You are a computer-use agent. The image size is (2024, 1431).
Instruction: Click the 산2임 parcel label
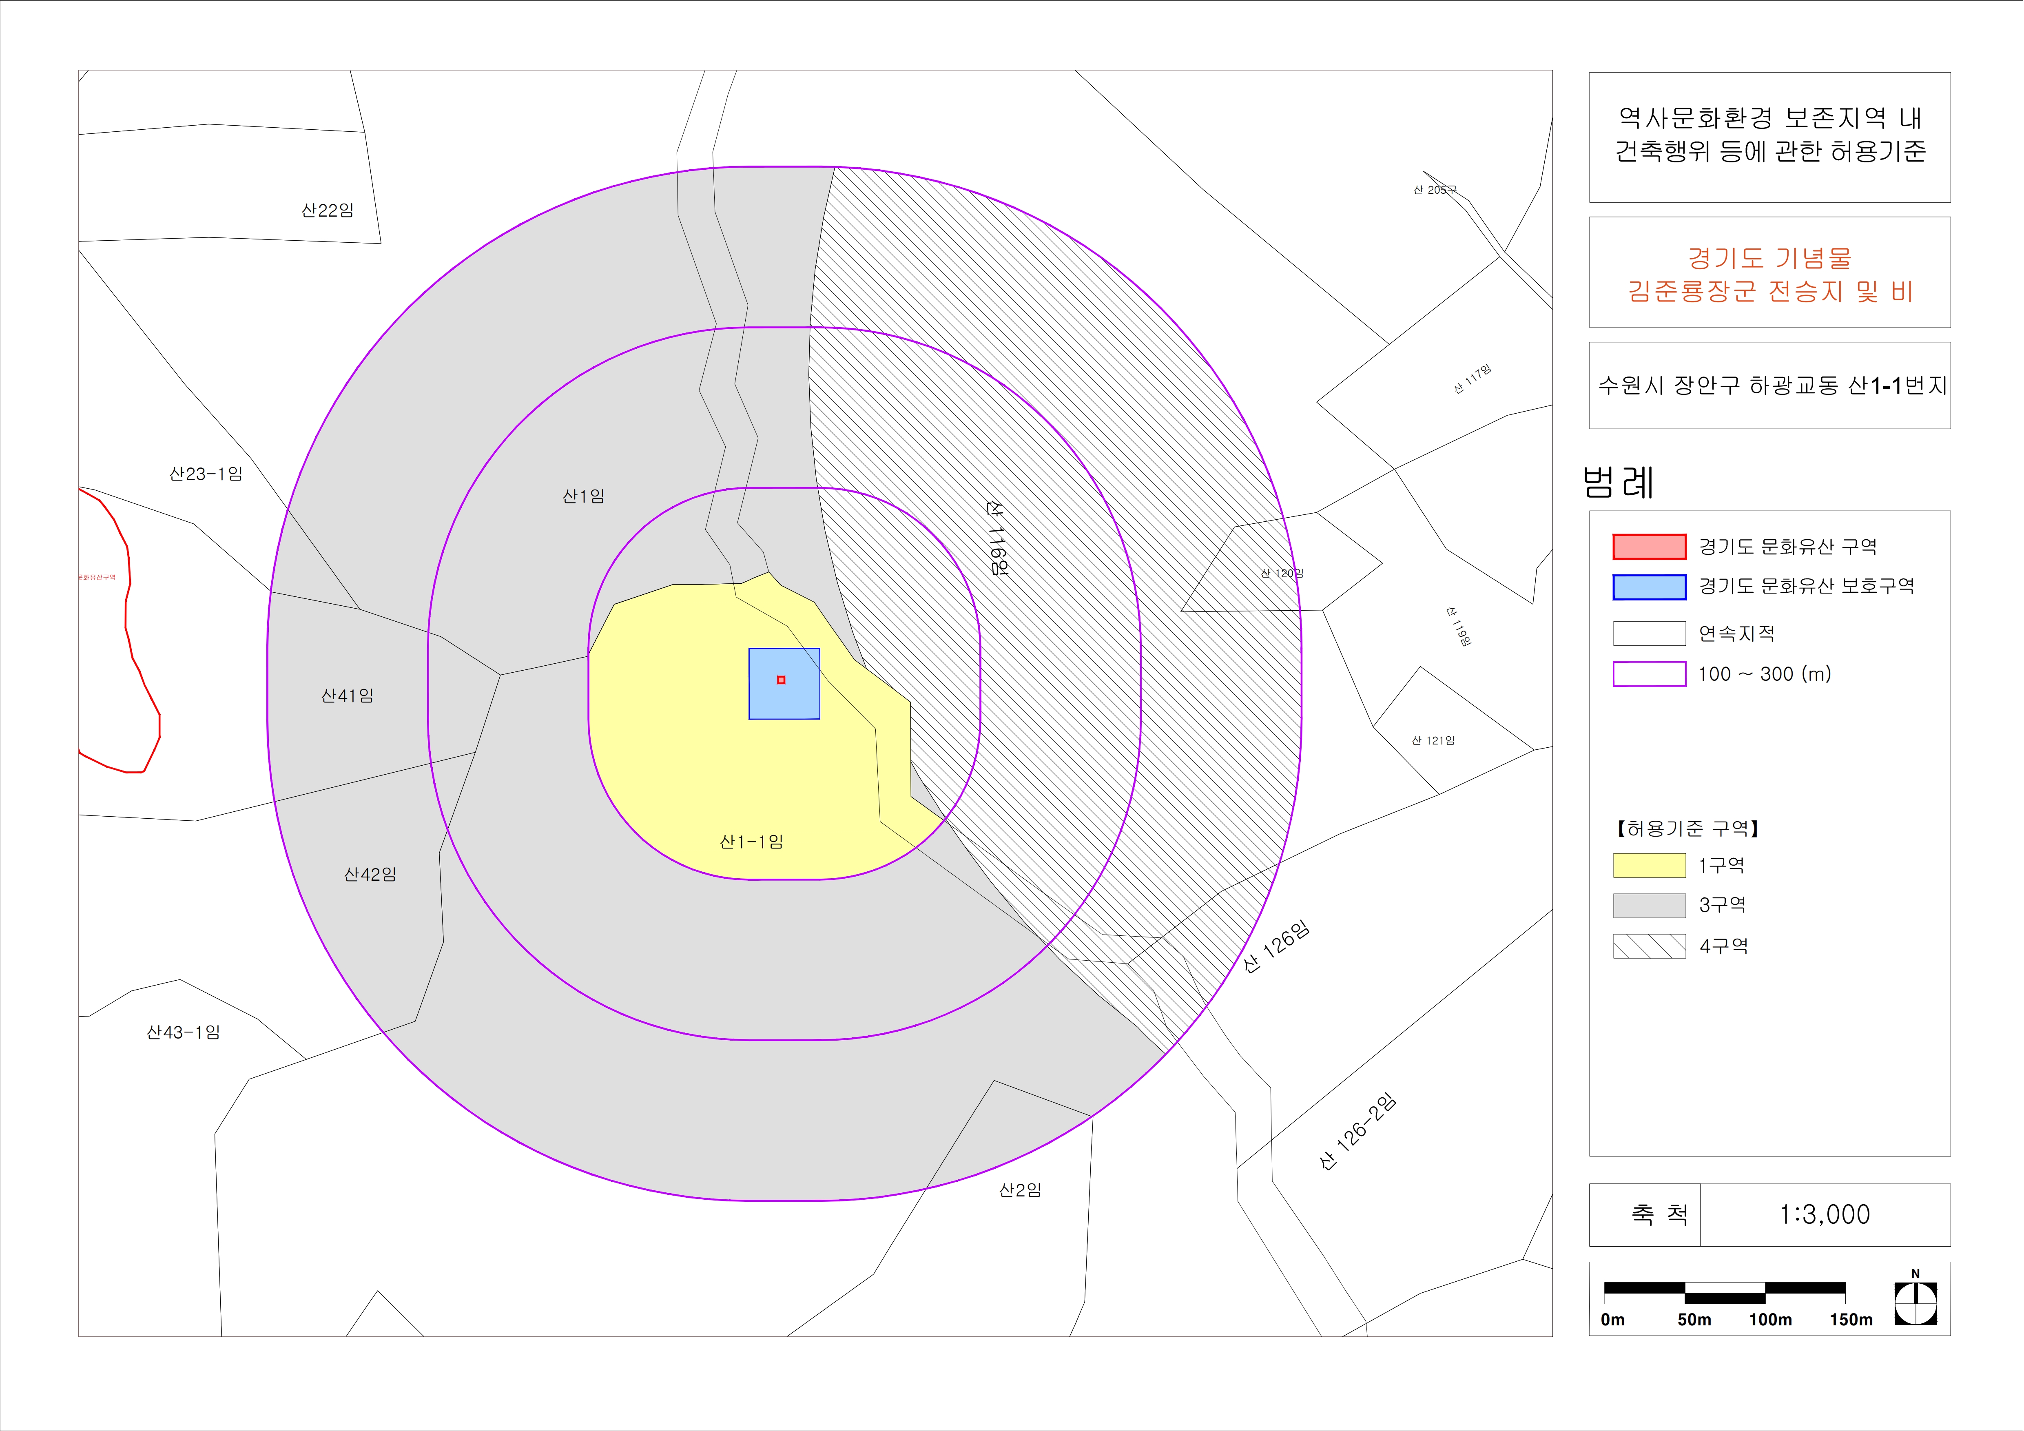coord(1020,1190)
